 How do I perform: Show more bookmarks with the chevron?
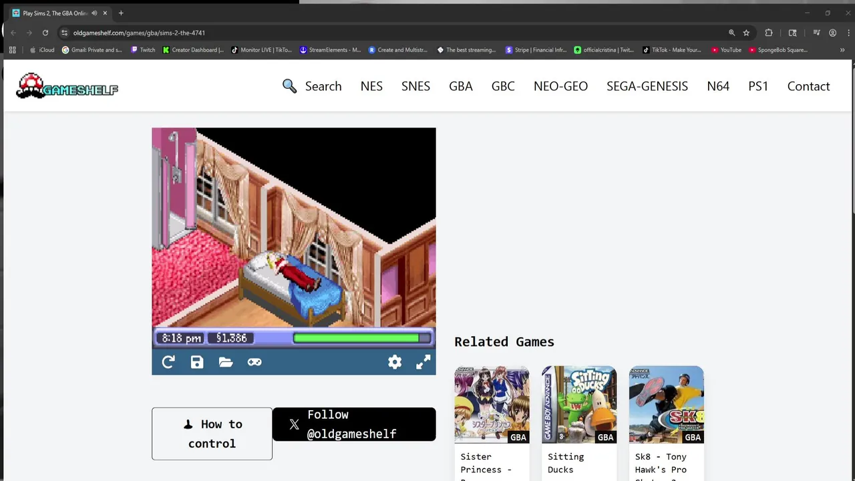point(842,49)
